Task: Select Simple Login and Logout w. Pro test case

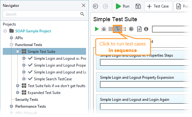Action: pyautogui.click(x=60, y=58)
